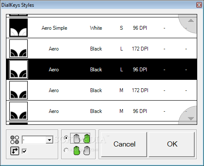204x166 pixels.
Task: Select the left-hand green radio option
Action: [x=66, y=150]
